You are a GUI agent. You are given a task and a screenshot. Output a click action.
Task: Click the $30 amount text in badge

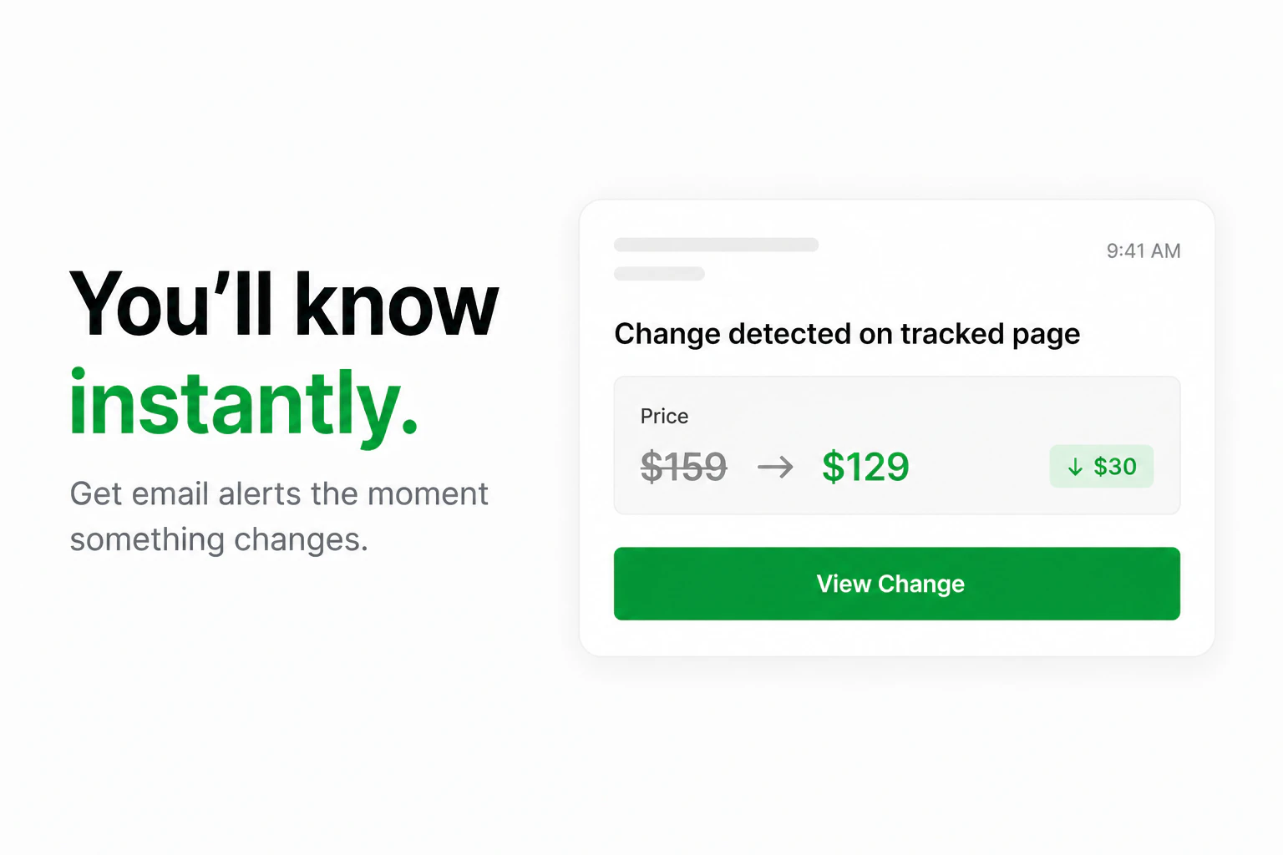(1115, 467)
